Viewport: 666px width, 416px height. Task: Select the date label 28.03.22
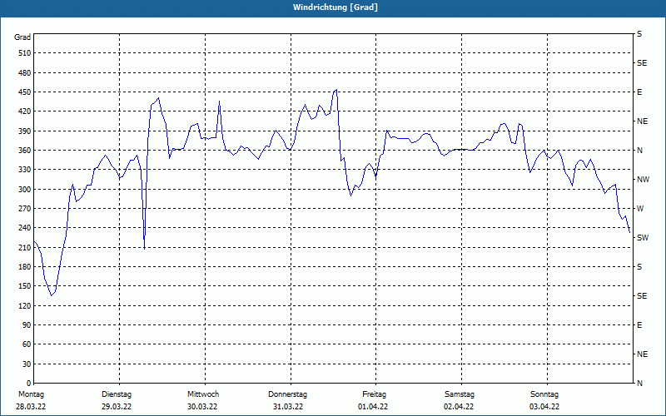click(x=31, y=407)
